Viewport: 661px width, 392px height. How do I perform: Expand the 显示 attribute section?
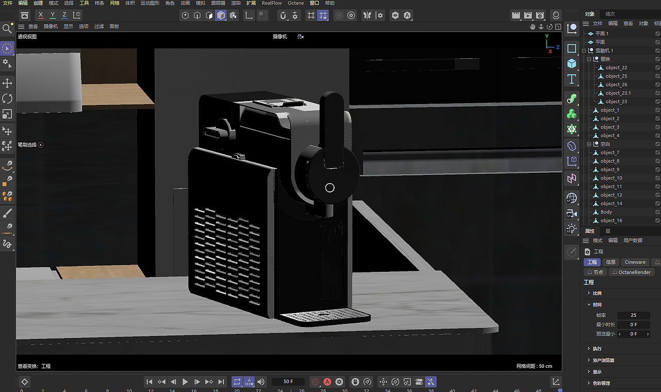click(x=589, y=372)
